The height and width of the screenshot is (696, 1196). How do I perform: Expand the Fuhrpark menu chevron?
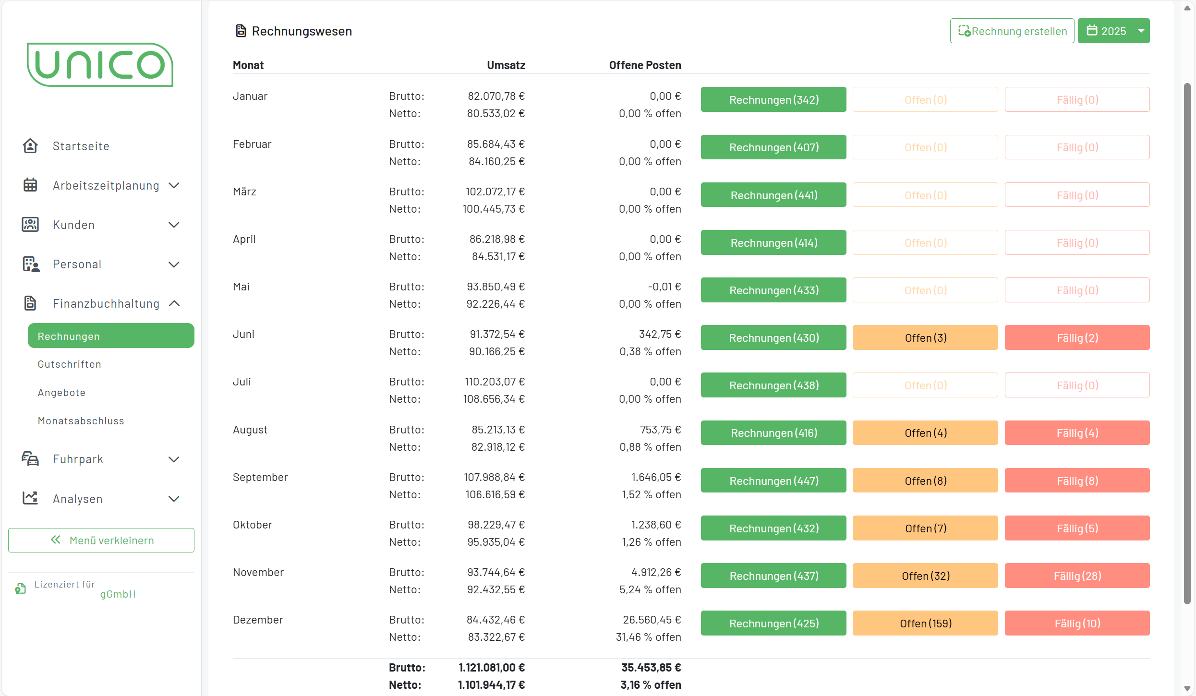coord(174,459)
